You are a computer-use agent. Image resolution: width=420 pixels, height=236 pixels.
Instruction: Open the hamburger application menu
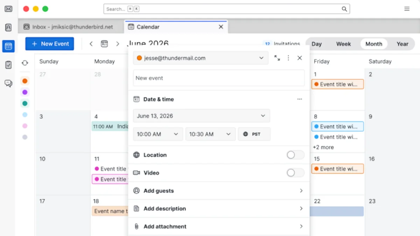pos(407,9)
